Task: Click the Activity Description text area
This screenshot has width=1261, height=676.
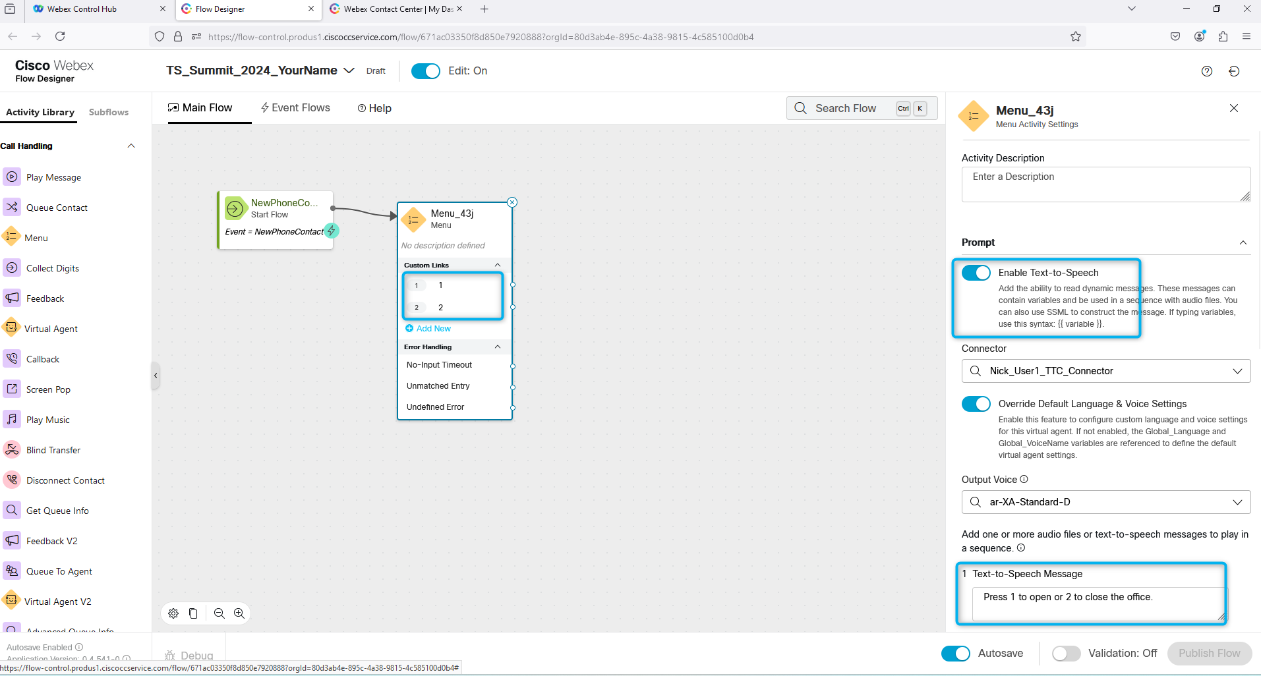Action: 1106,184
